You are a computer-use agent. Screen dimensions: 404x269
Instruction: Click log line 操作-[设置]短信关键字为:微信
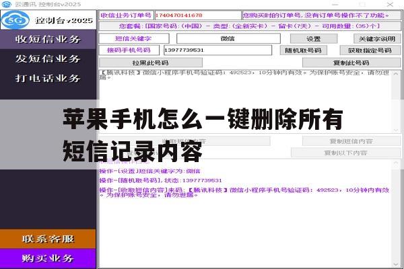click(149, 171)
